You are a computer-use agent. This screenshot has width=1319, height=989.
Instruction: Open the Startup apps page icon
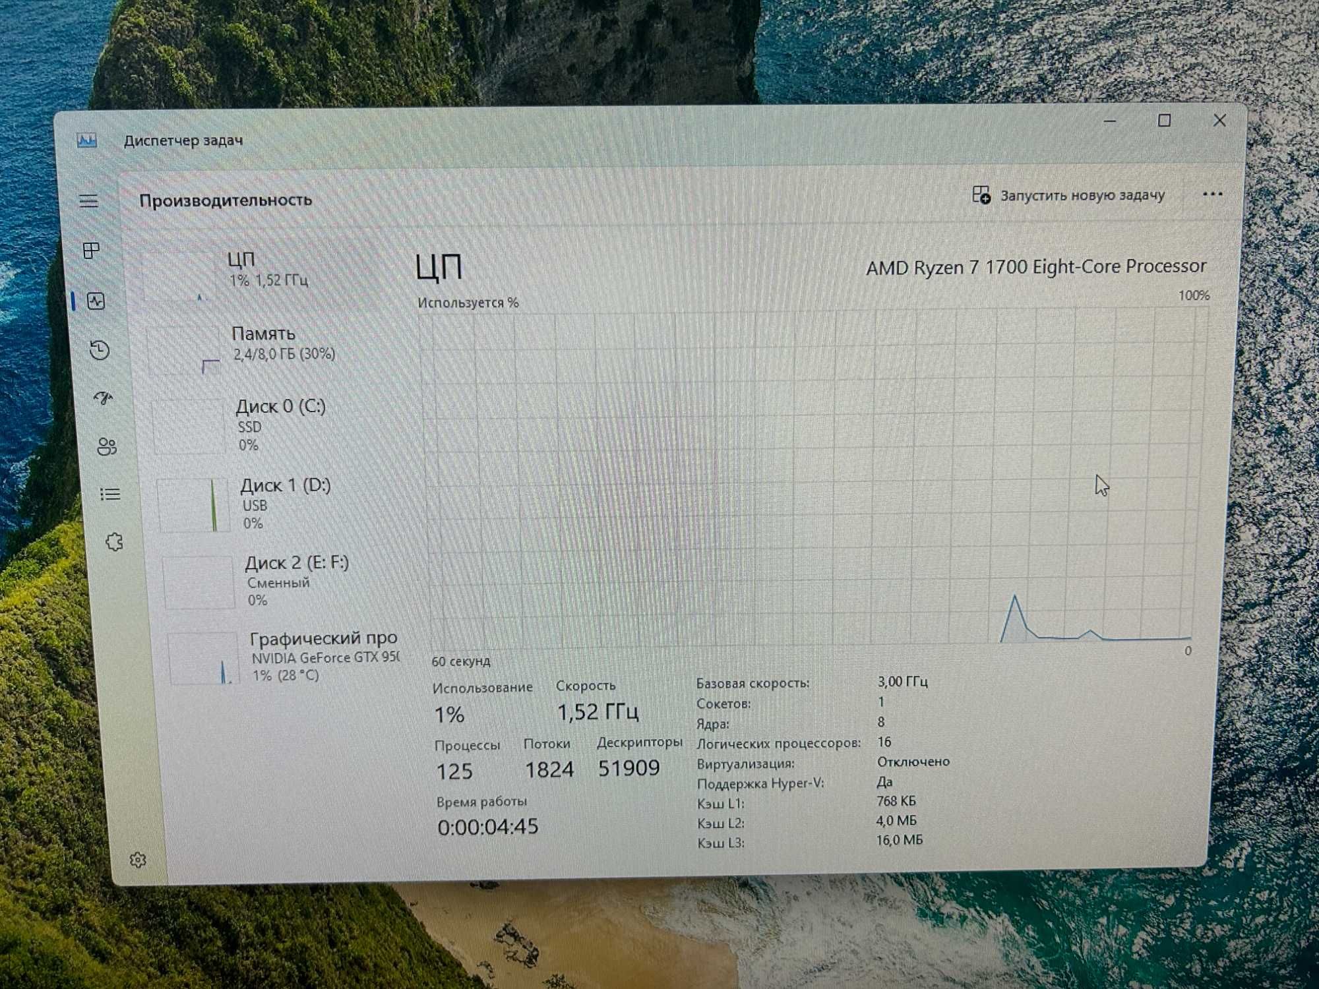point(103,398)
